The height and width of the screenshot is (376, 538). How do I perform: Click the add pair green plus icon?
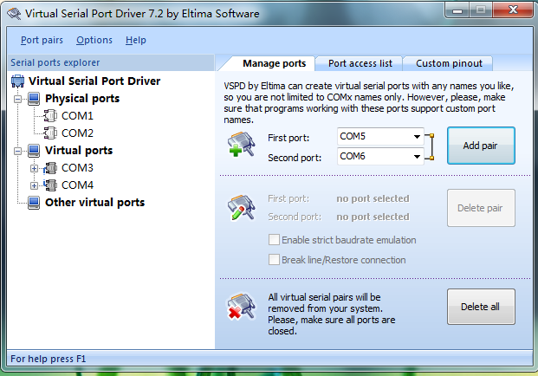point(242,145)
